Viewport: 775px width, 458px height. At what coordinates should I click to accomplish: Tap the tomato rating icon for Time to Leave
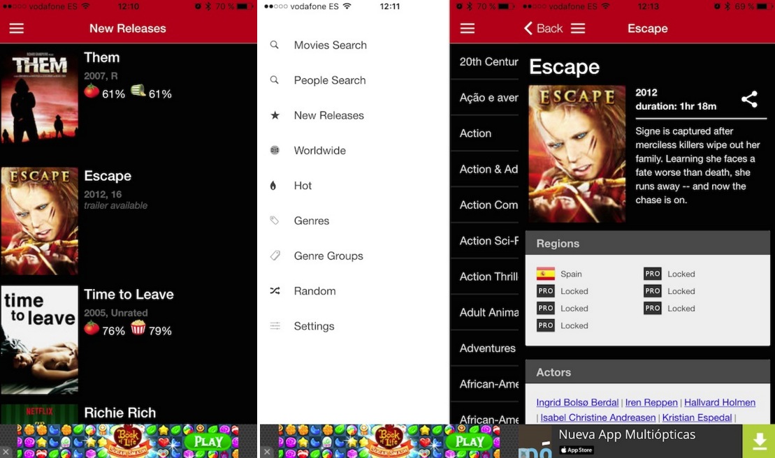coord(92,327)
